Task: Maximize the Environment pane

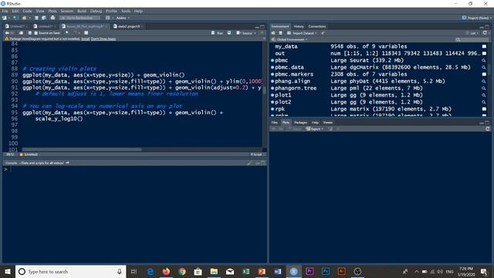Action: point(487,26)
